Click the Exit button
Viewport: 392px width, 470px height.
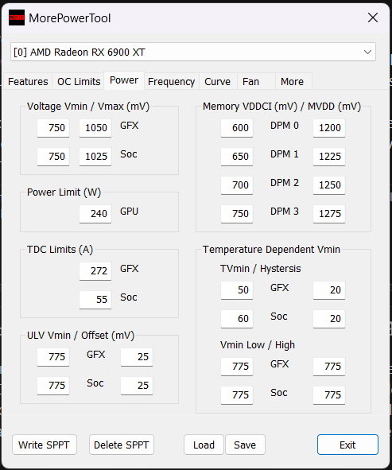point(347,445)
